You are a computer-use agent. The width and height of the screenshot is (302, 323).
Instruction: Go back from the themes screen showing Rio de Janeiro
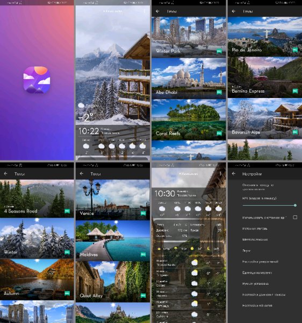234,11
